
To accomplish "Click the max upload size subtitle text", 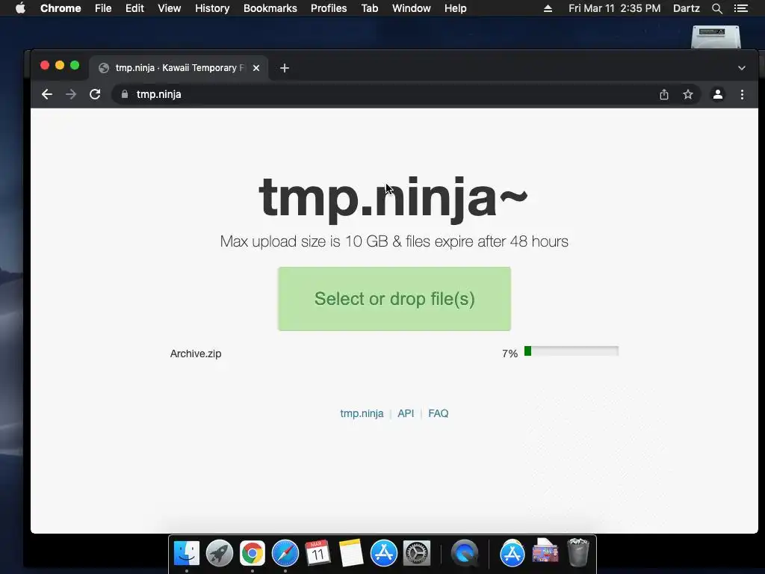I will [x=394, y=241].
